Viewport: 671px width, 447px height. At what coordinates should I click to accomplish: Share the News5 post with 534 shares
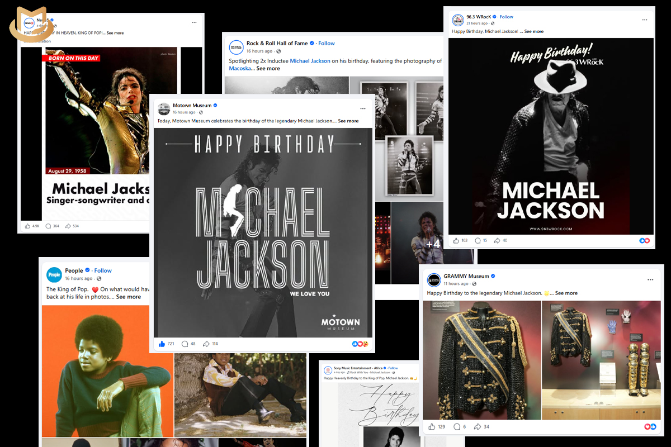[68, 226]
